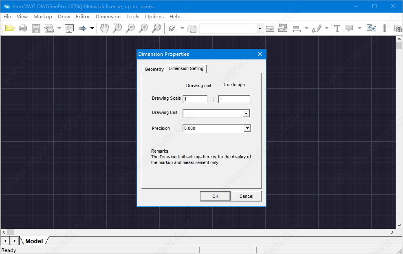The width and height of the screenshot is (403, 254).
Task: Cancel the Dimension Properties dialog
Action: (x=246, y=196)
